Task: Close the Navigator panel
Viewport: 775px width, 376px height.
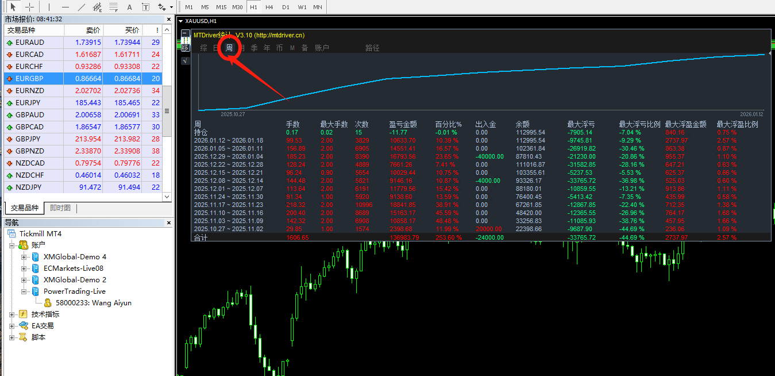Action: pyautogui.click(x=168, y=222)
